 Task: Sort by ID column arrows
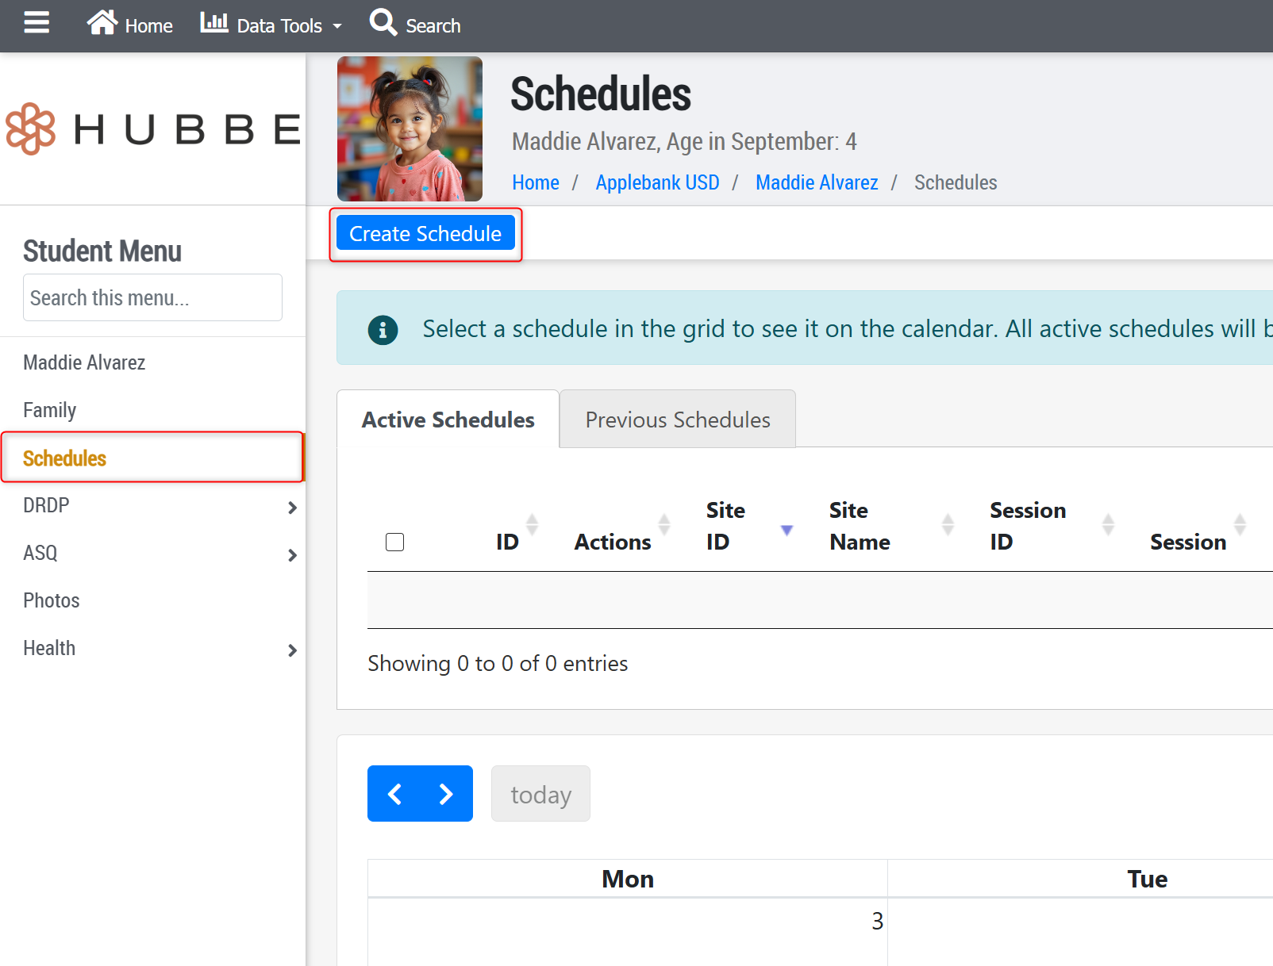coord(532,524)
